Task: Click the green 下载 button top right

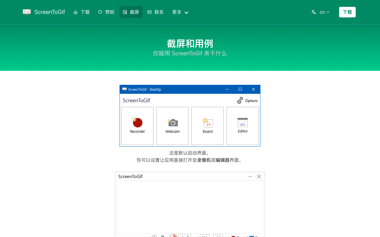Action: (x=347, y=12)
